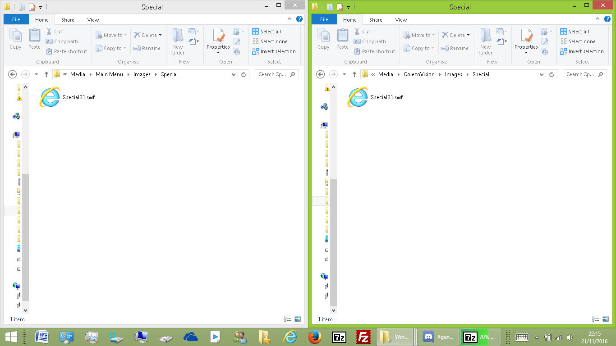
Task: Create a New folder in the left window
Action: (x=178, y=41)
